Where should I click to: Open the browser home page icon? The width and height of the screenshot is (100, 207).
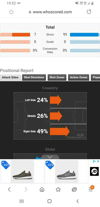click(42, 190)
